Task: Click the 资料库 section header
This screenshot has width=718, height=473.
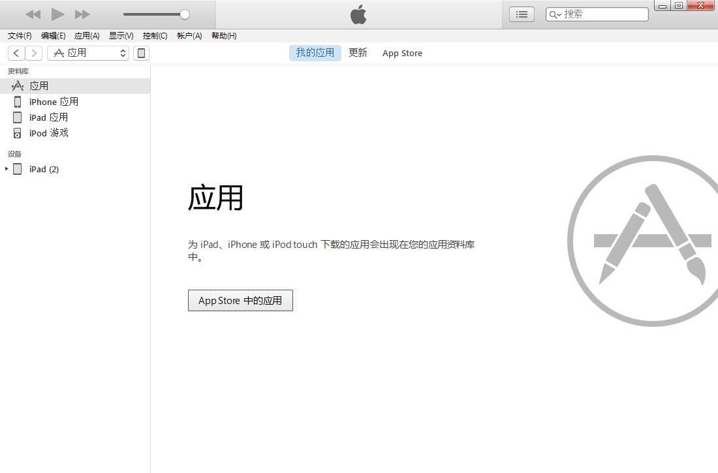Action: click(18, 71)
